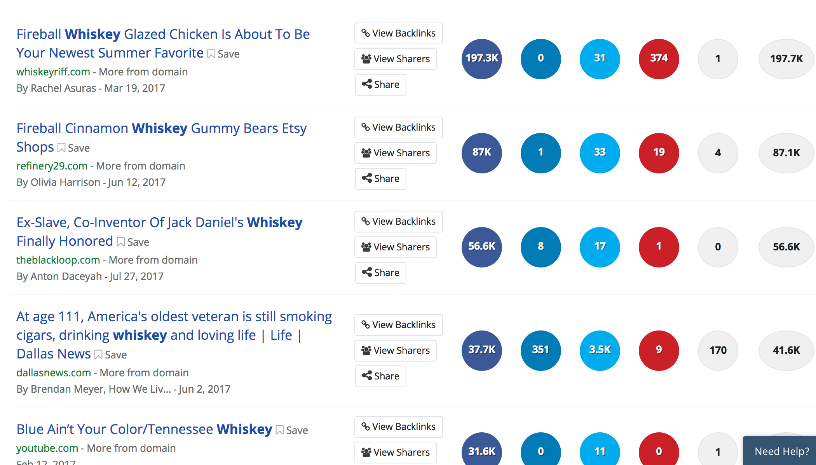816x465 pixels.
Task: Click the bookmark Save icon for Fireball Glazed Chicken
Action: click(223, 54)
